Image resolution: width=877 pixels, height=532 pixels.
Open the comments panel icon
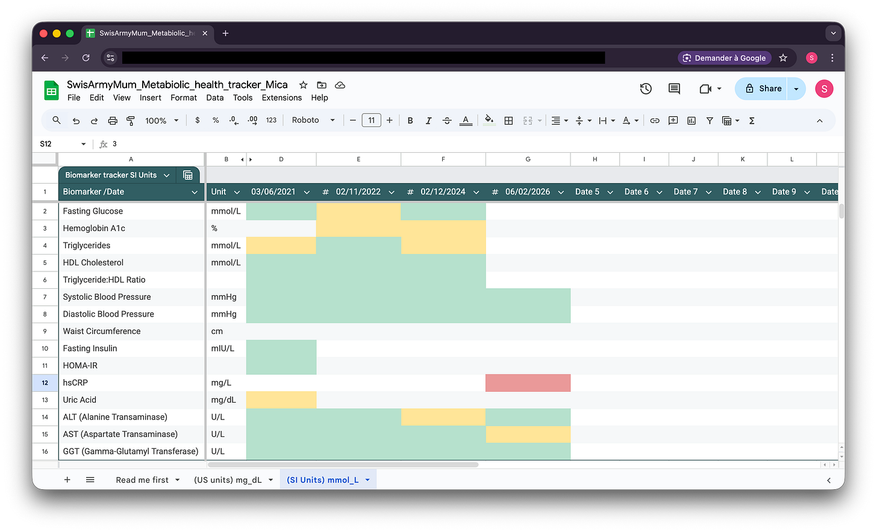(x=675, y=89)
